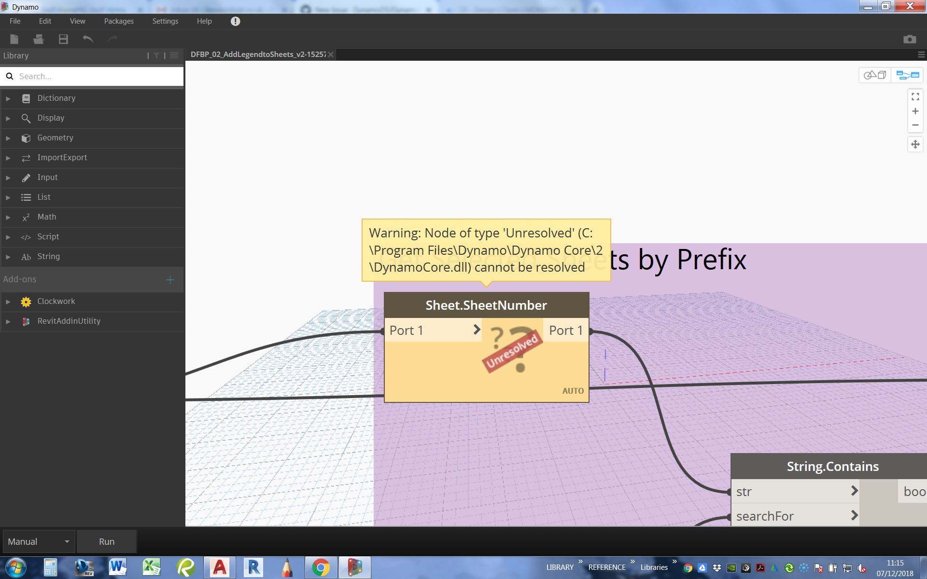927x579 pixels.
Task: Switch to background 3D preview mode
Action: tap(874, 75)
